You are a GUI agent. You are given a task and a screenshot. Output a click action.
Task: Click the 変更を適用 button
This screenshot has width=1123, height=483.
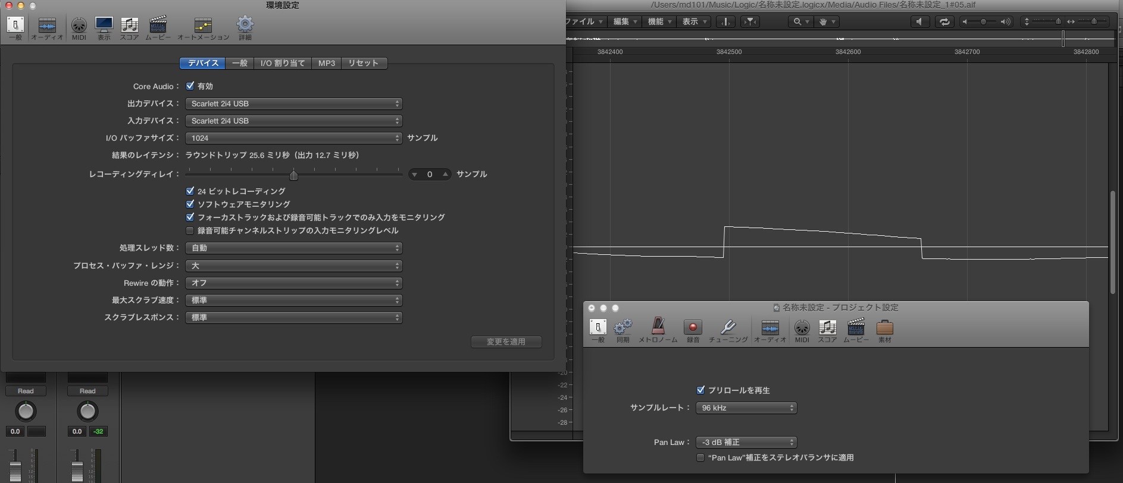pos(506,342)
